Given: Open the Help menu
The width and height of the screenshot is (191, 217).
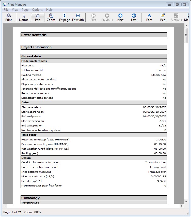Looking at the screenshot, I should [x=49, y=10].
